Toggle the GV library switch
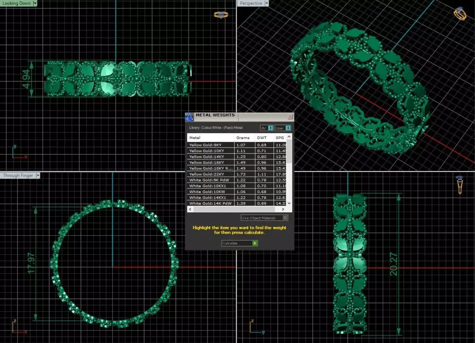 click(x=267, y=128)
